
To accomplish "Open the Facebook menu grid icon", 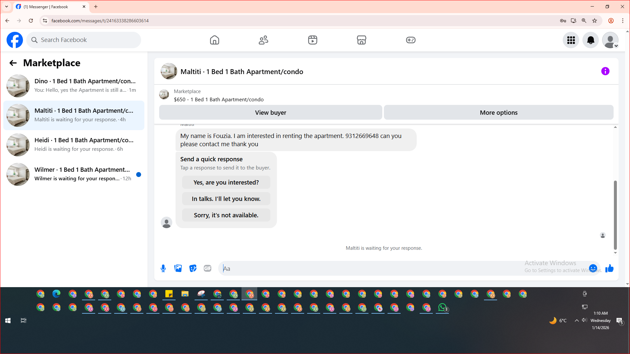I will pyautogui.click(x=571, y=40).
